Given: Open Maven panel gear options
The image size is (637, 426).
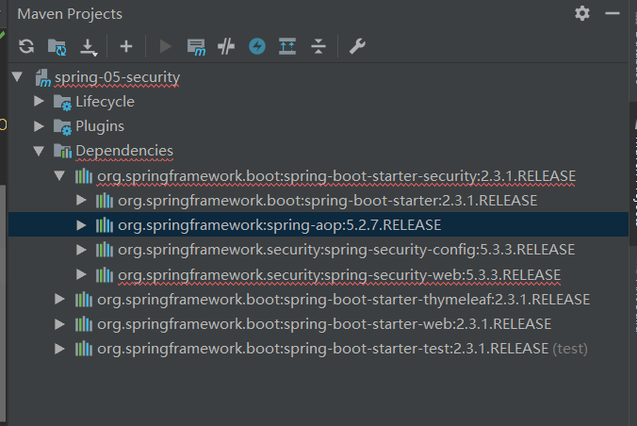Looking at the screenshot, I should [582, 13].
